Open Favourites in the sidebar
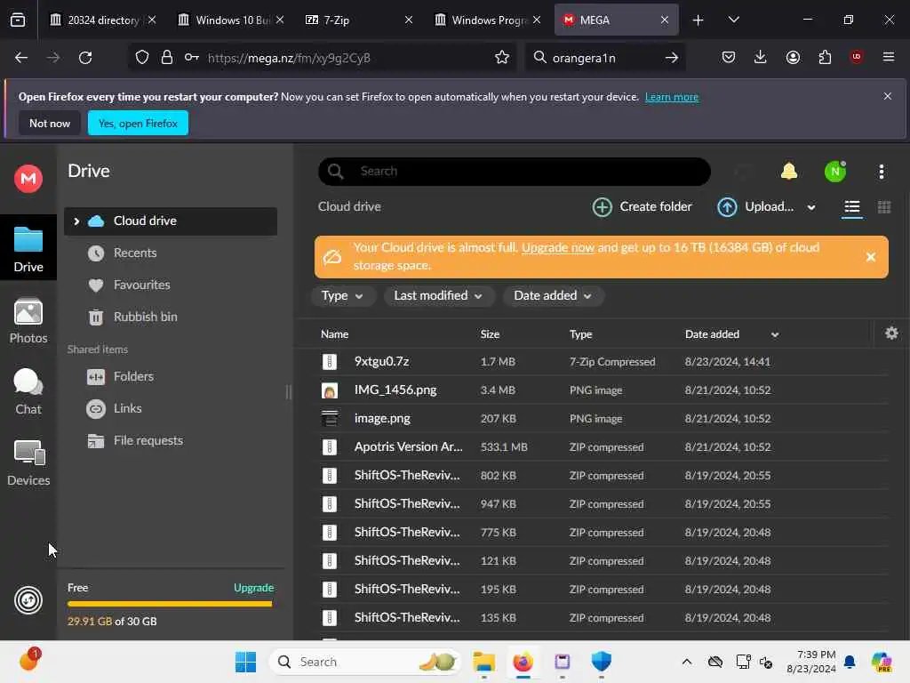Screen dimensions: 910x683 click(x=141, y=285)
